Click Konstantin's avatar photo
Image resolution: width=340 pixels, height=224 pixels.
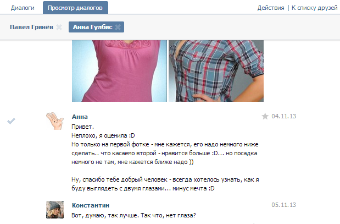tap(55, 210)
